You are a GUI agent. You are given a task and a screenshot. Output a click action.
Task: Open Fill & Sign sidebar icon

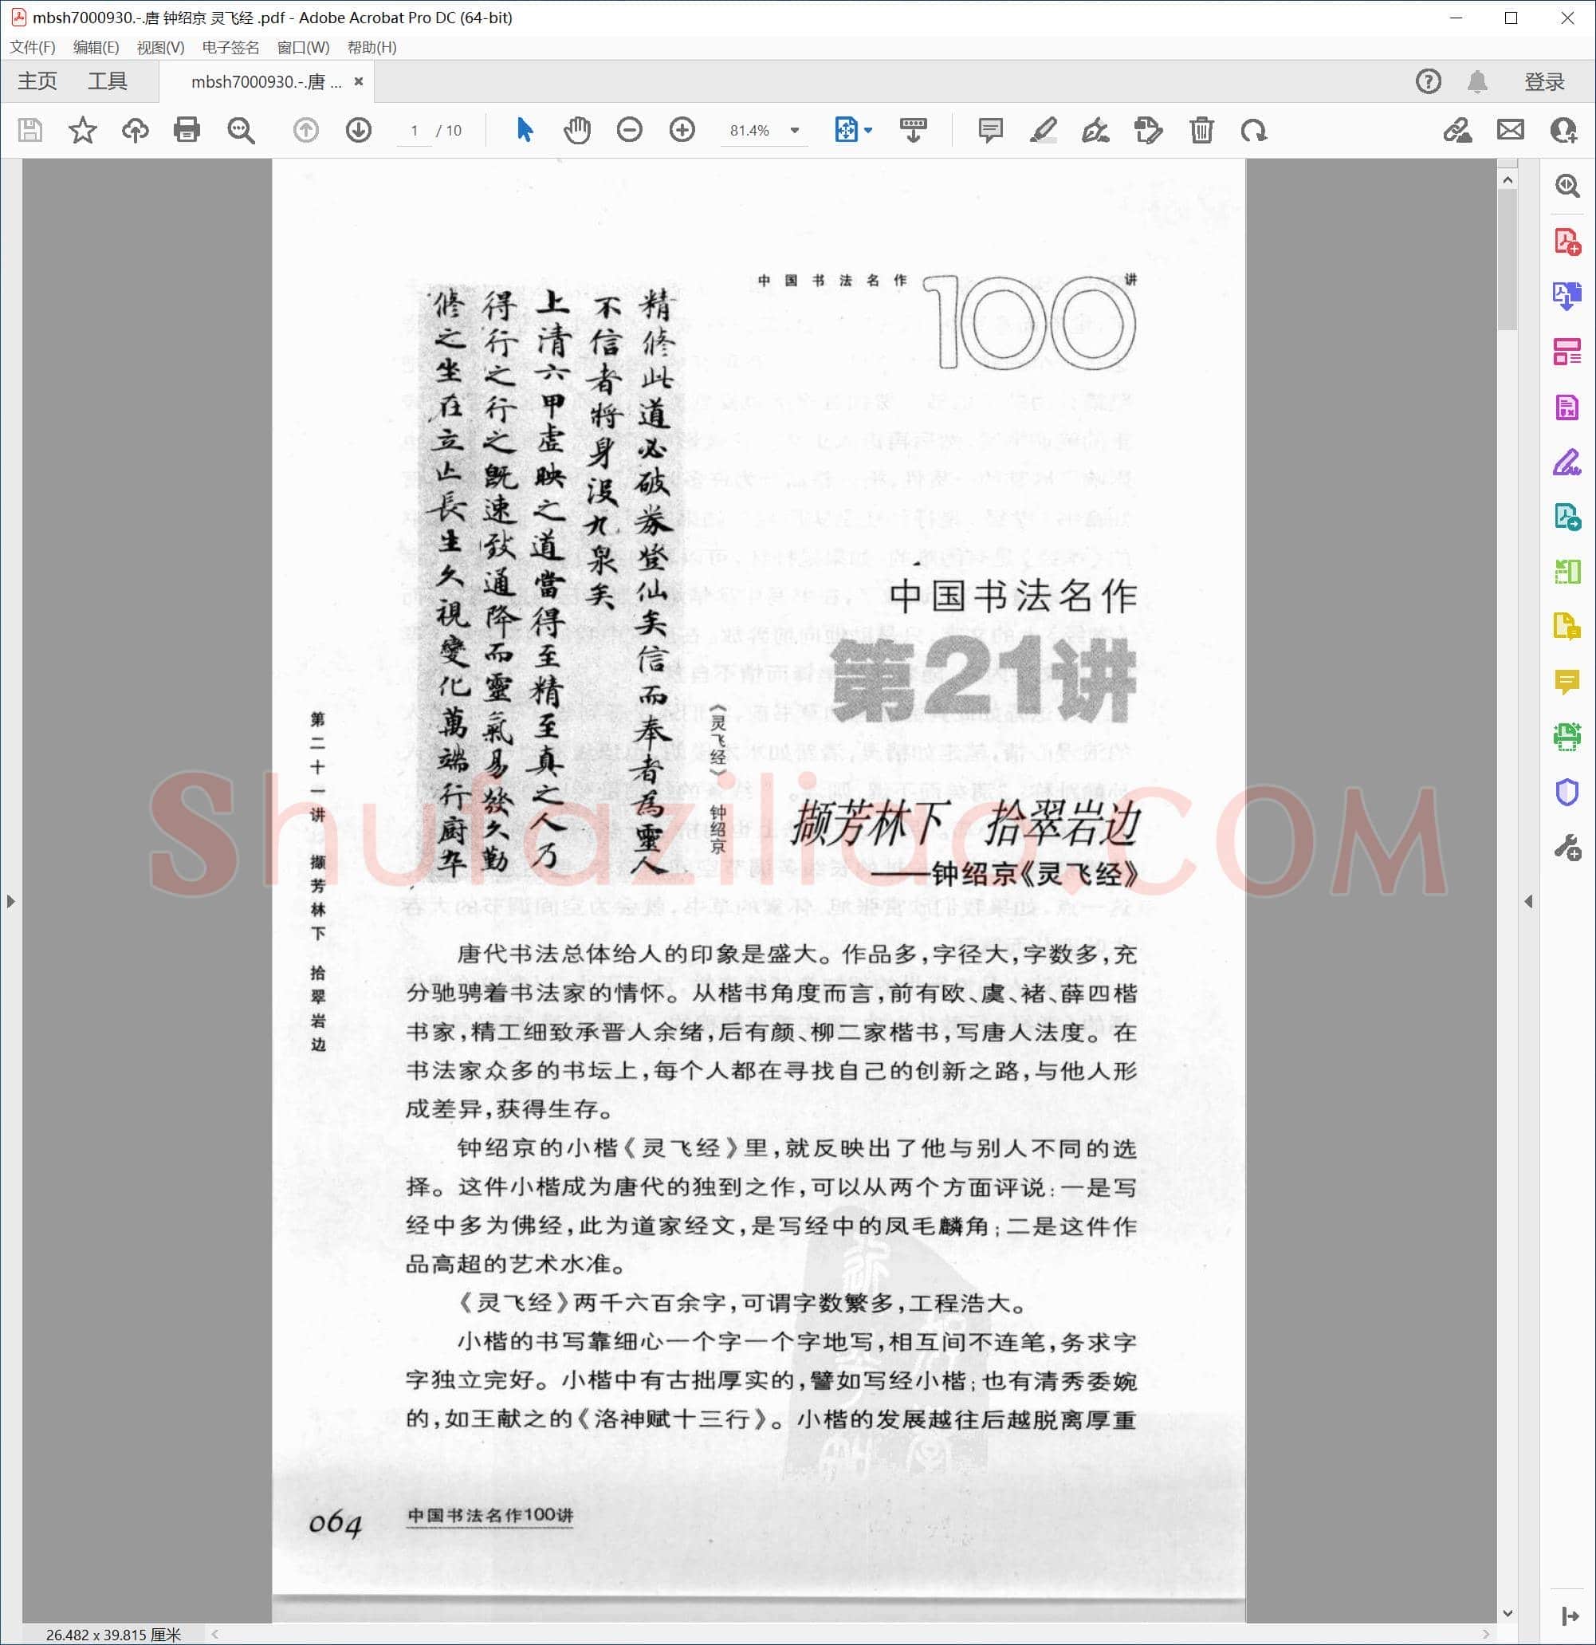(1567, 462)
